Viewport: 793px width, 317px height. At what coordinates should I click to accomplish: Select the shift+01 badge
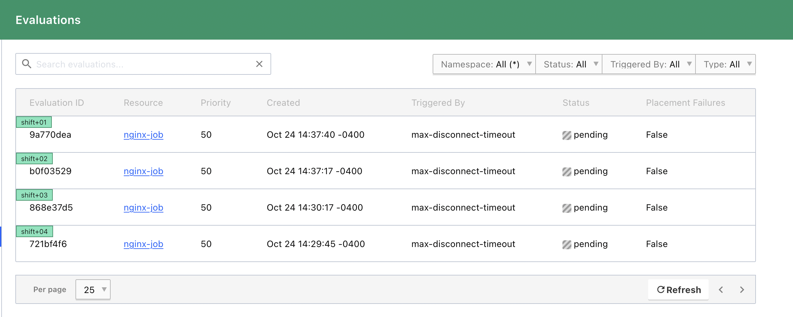(34, 122)
